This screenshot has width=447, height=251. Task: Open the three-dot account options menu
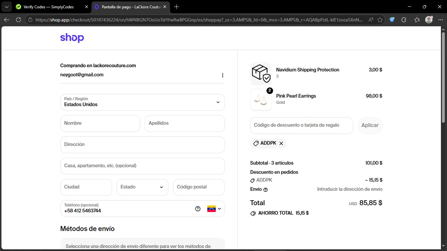tap(223, 75)
